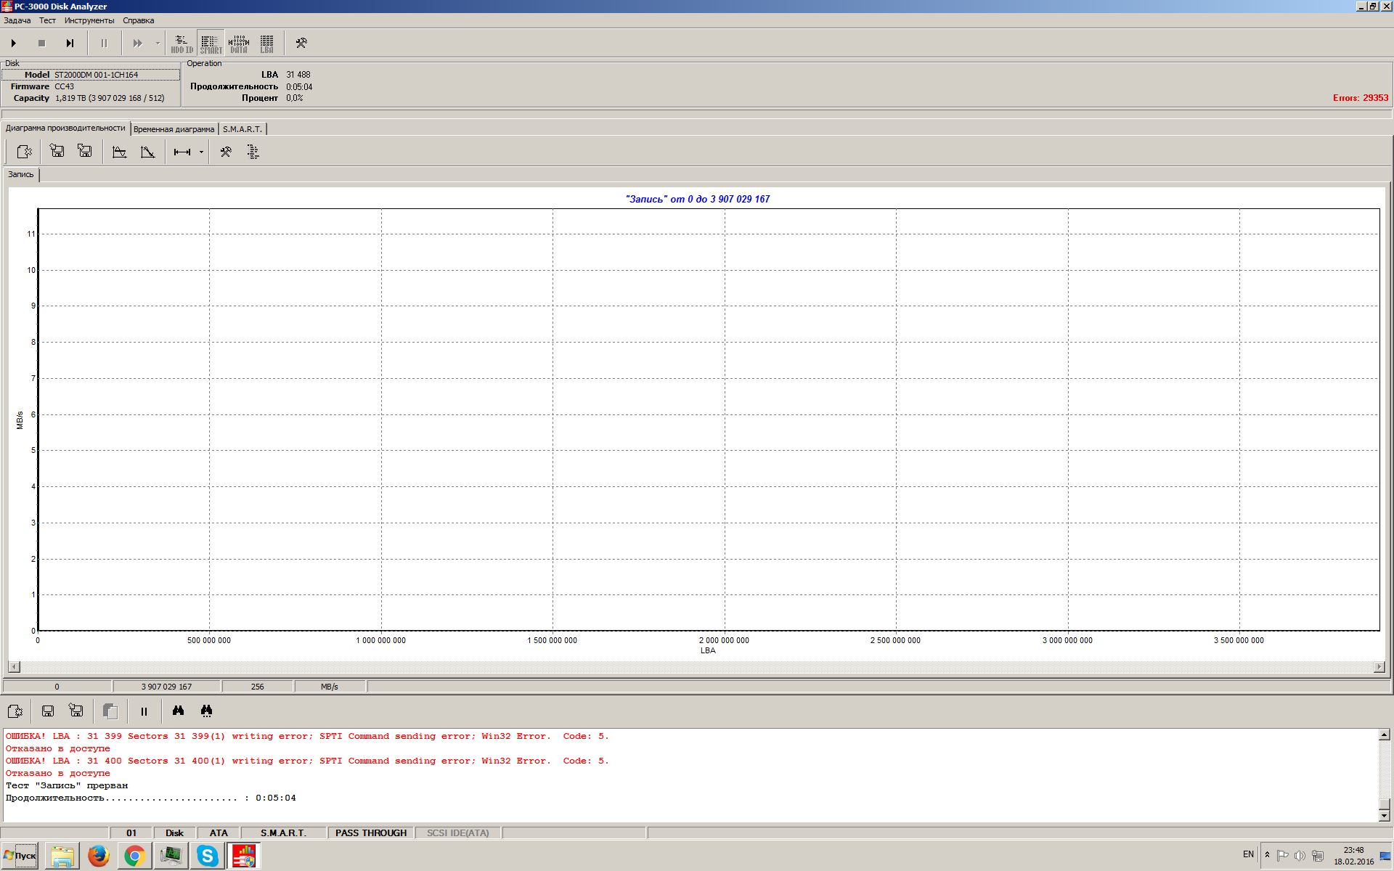Screen dimensions: 1394x871
Task: Click the descending line chart icon
Action: 148,152
